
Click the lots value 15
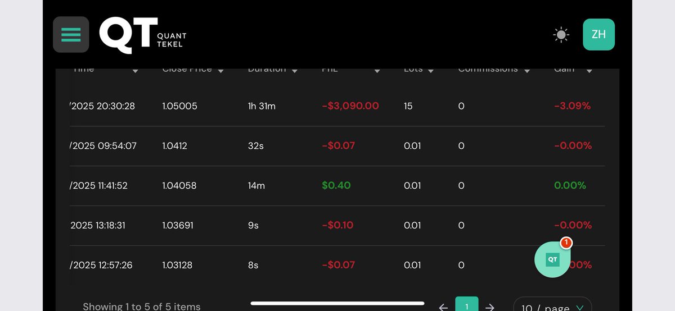pos(408,106)
